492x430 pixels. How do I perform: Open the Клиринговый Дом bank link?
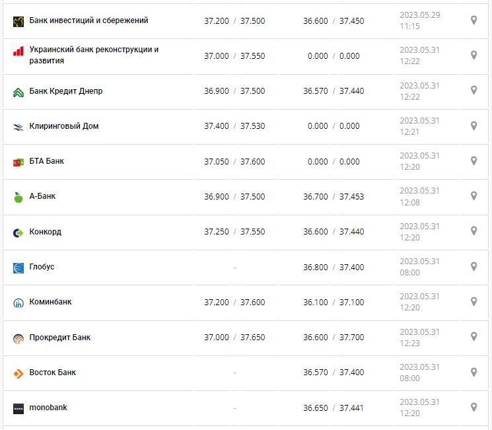coord(64,125)
